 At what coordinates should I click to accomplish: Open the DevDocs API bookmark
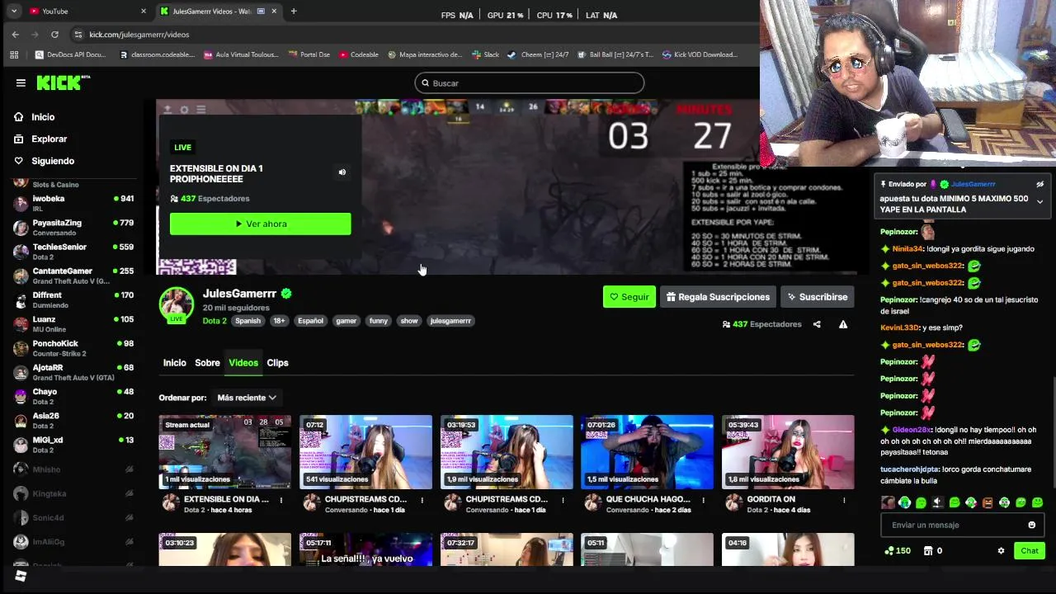click(71, 54)
